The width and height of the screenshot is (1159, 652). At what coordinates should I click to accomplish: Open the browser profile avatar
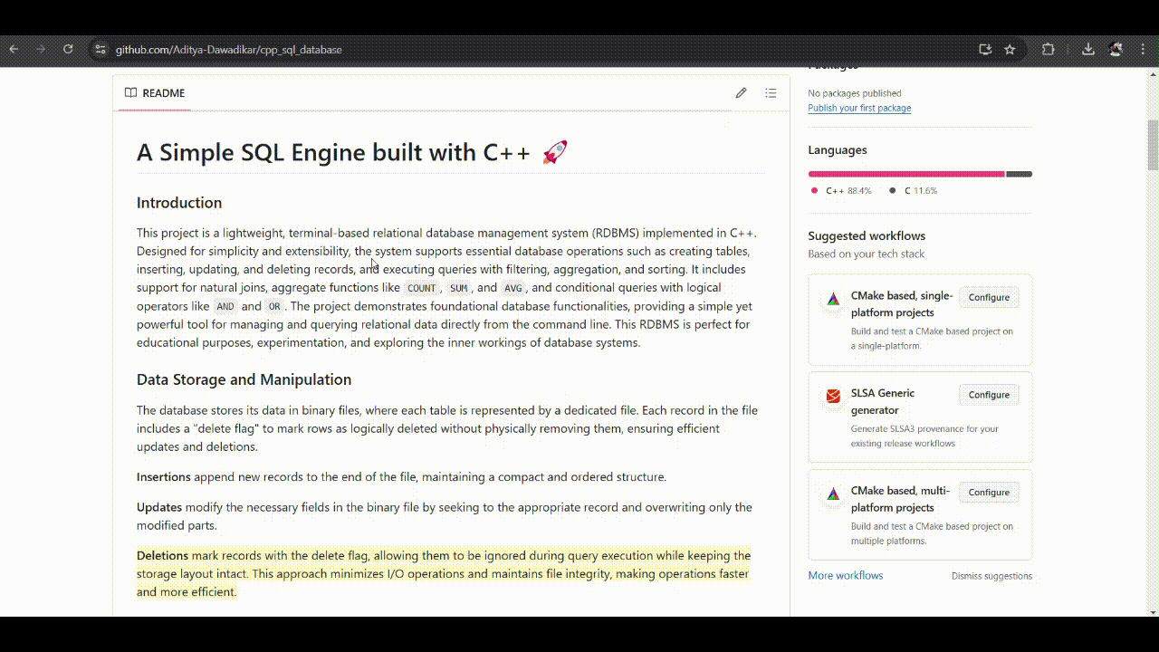click(1116, 50)
